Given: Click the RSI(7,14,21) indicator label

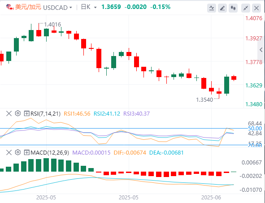Looking at the screenshot, I should [x=45, y=114].
